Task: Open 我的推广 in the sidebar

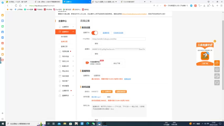Action: (x=66, y=81)
